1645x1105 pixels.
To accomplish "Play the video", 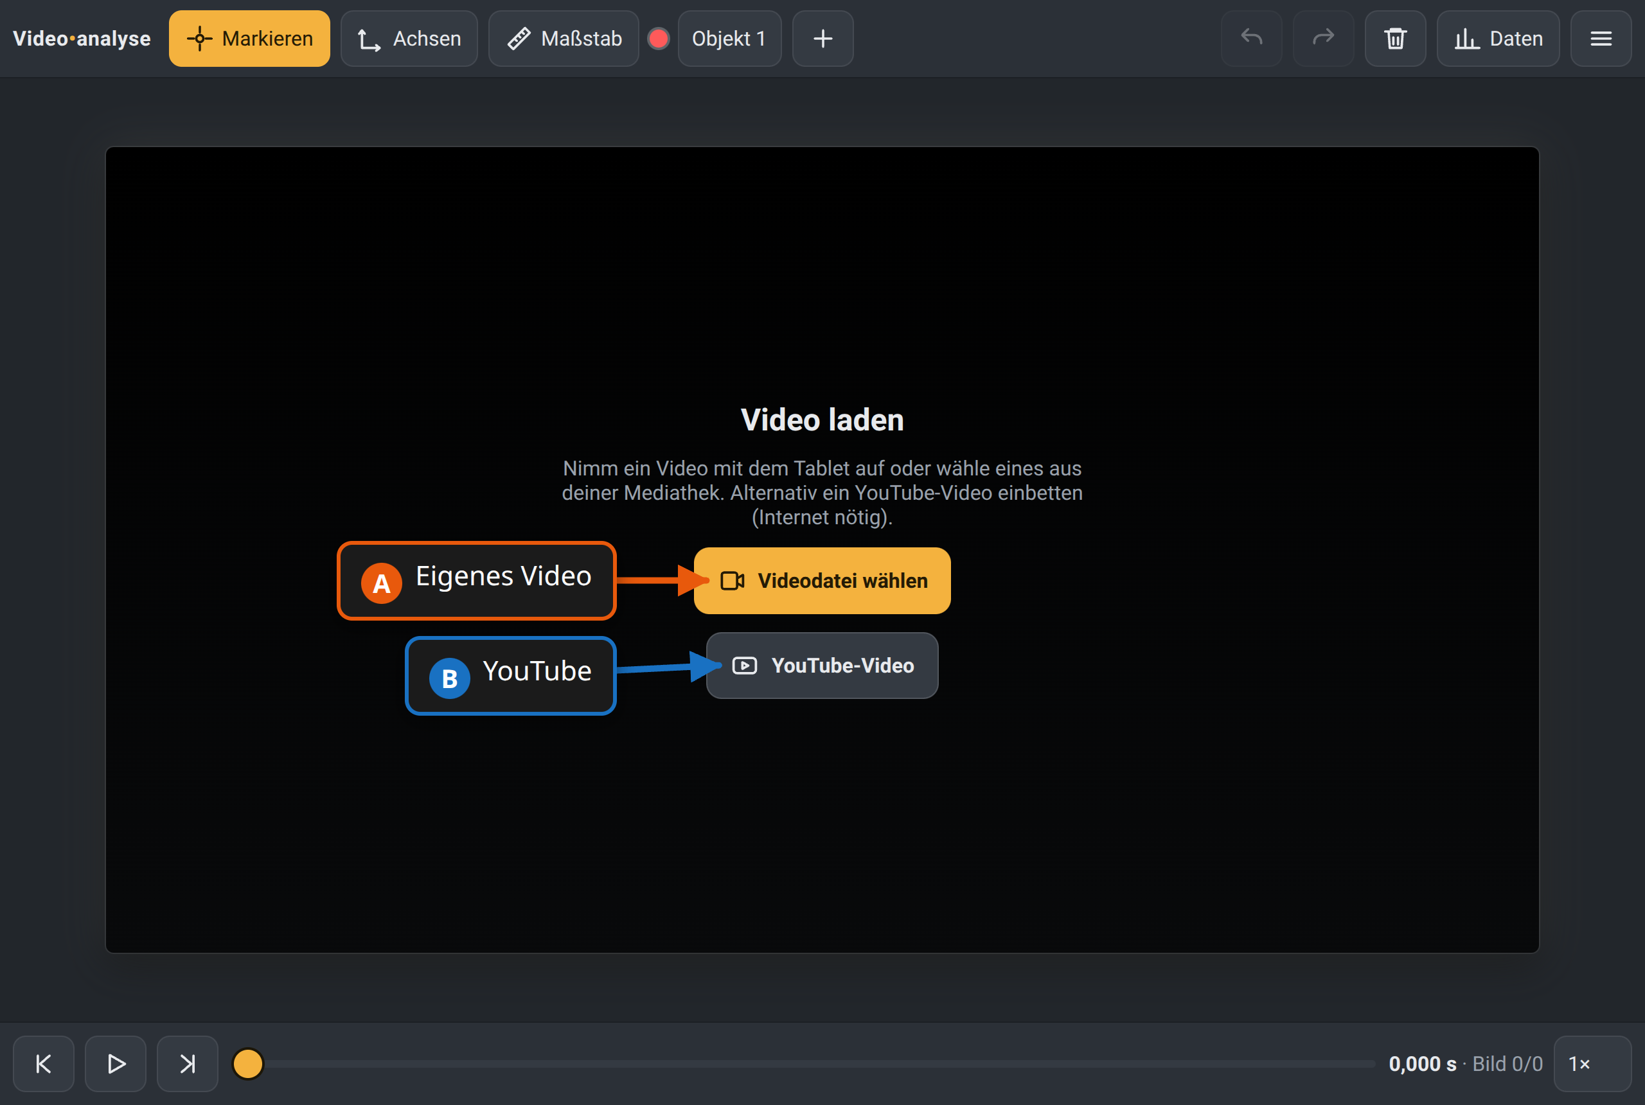I will (116, 1063).
